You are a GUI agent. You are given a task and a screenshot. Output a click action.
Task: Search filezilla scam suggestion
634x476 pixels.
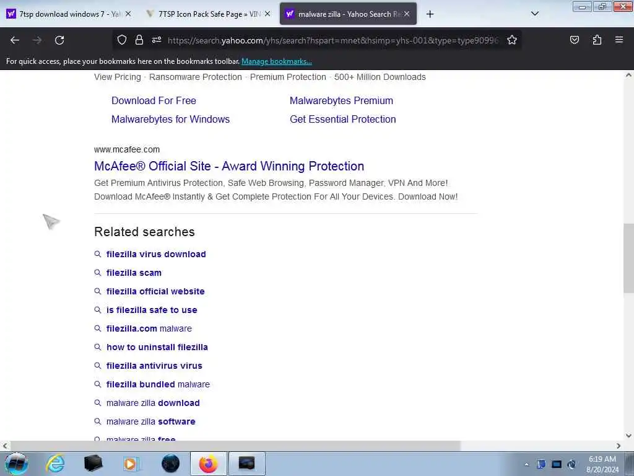point(134,273)
